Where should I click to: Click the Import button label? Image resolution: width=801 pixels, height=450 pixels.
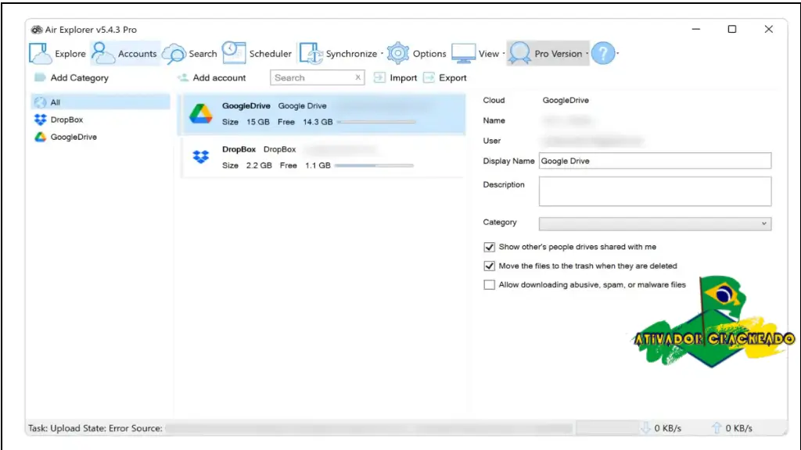(x=404, y=77)
